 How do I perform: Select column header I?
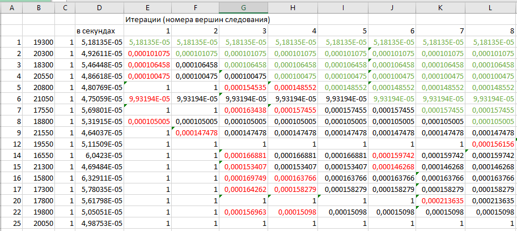343,8
